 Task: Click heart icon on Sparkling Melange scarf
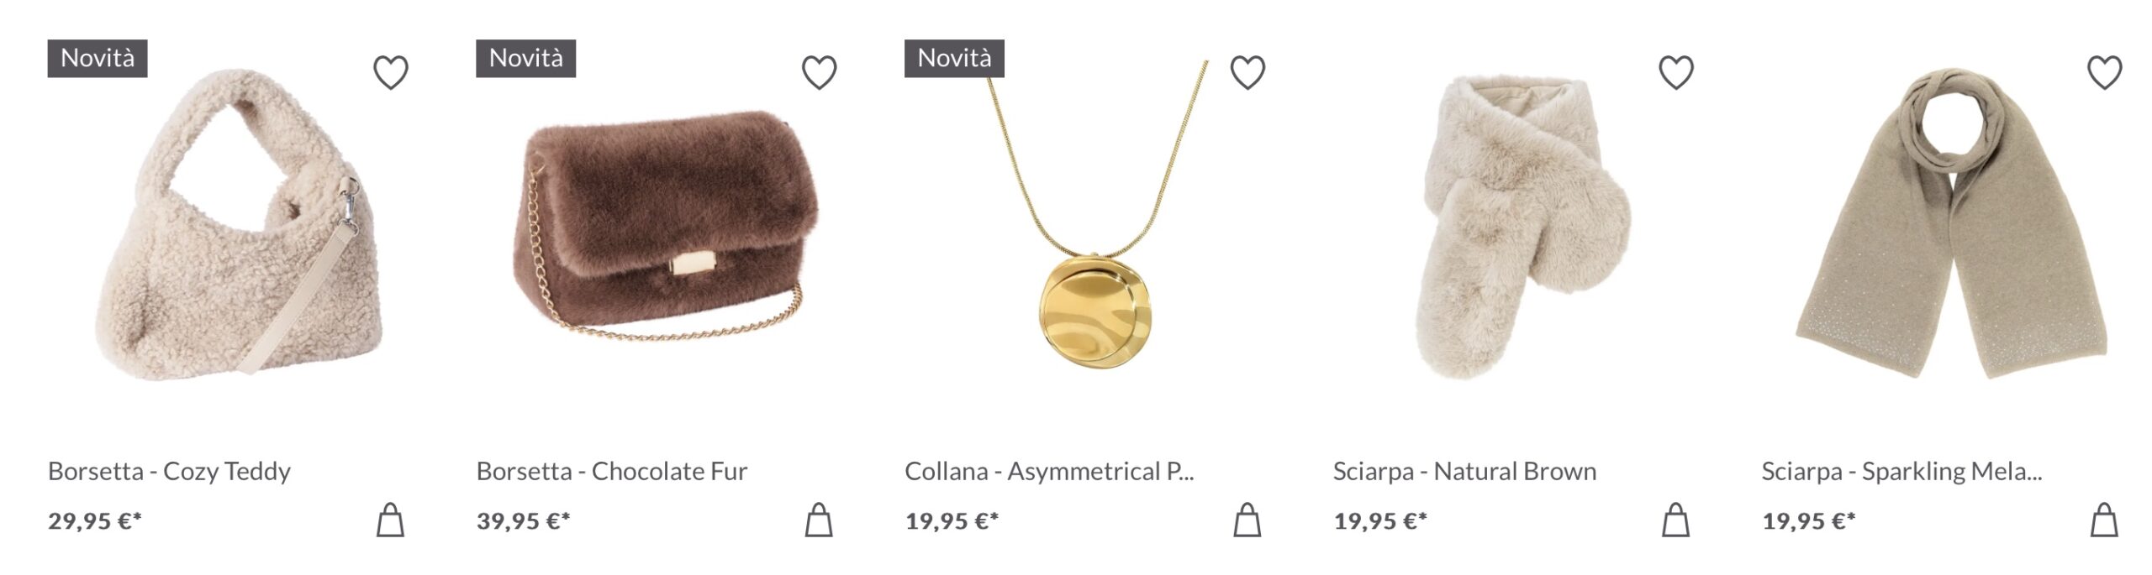pyautogui.click(x=2104, y=72)
